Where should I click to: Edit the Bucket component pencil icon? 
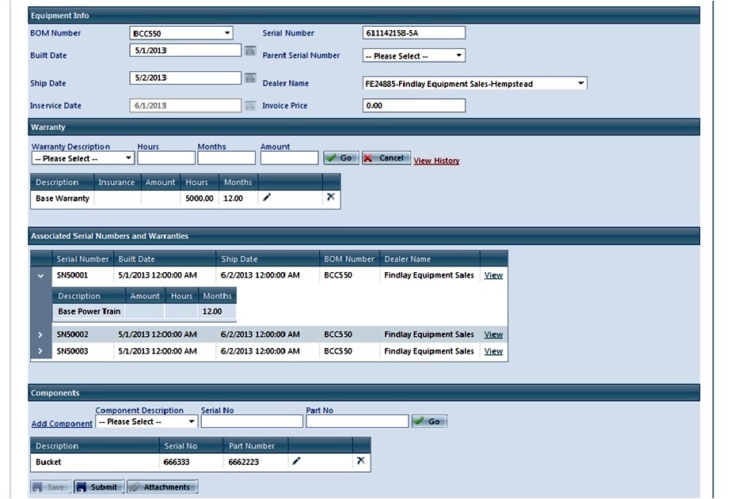[297, 461]
